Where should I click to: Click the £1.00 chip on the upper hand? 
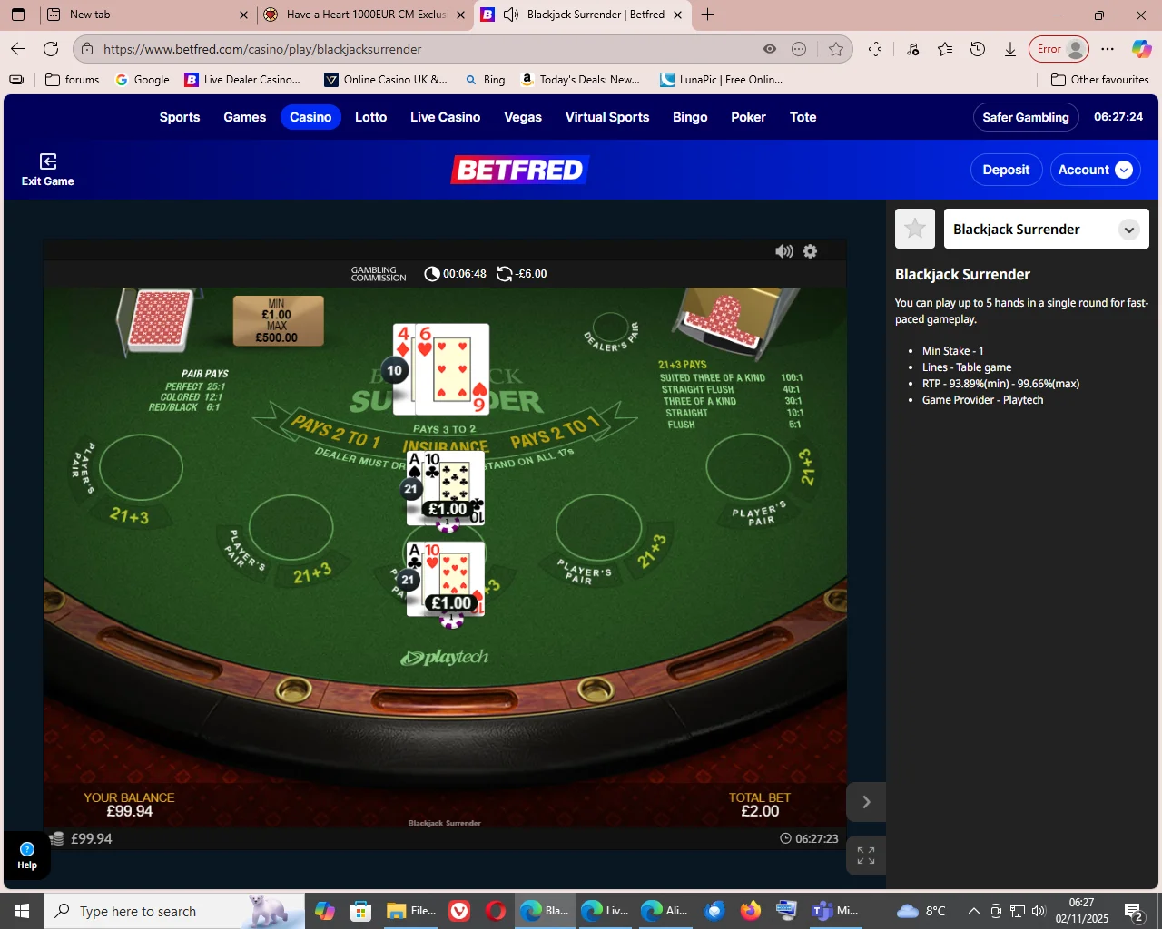(x=448, y=510)
